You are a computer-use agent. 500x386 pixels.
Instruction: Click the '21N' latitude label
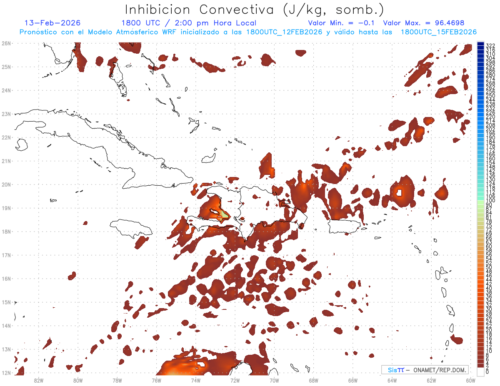(x=6, y=161)
